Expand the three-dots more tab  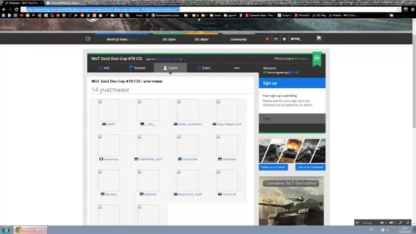coord(237,68)
